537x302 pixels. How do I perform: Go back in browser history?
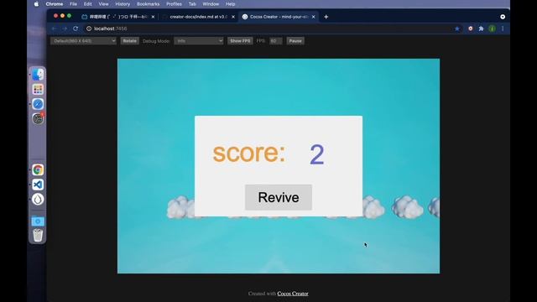(54, 29)
